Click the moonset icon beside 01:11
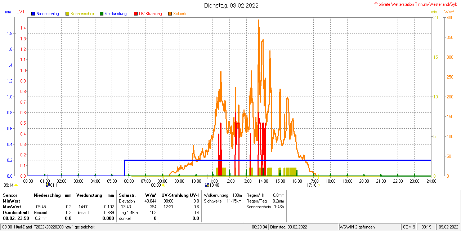 pyautogui.click(x=48, y=185)
